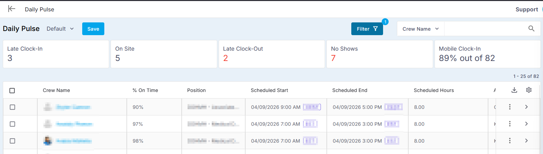This screenshot has width=543, height=154.
Task: Click the 90% on-time value
Action: (138, 107)
